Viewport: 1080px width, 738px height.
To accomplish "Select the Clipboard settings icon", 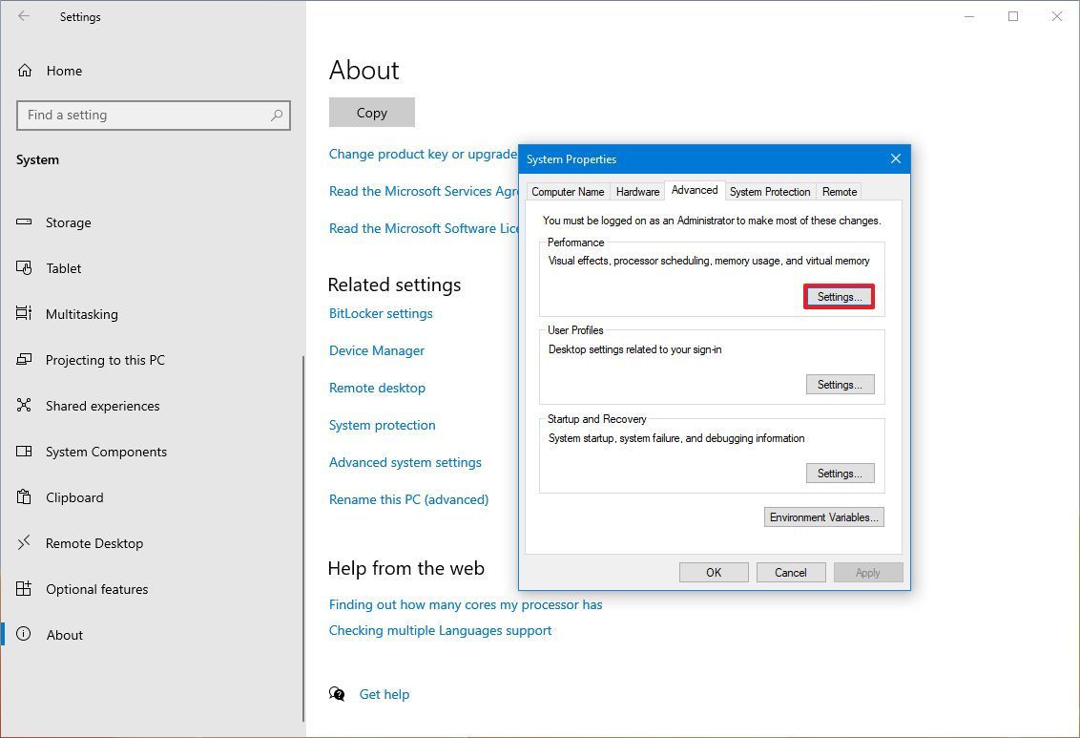I will pos(25,497).
